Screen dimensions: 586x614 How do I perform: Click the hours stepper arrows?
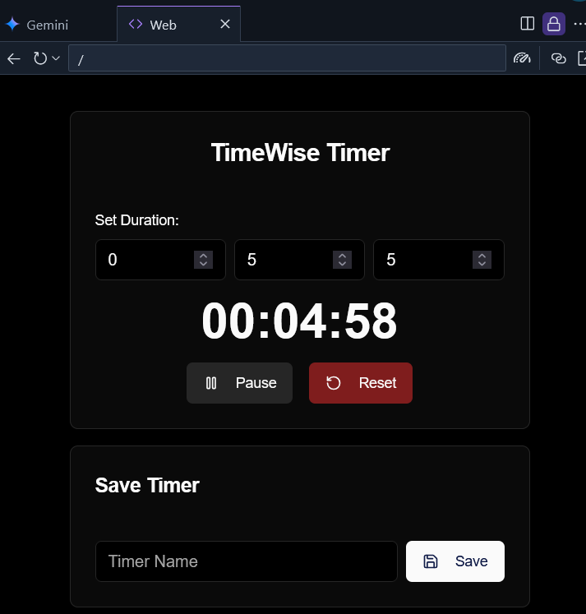(203, 260)
